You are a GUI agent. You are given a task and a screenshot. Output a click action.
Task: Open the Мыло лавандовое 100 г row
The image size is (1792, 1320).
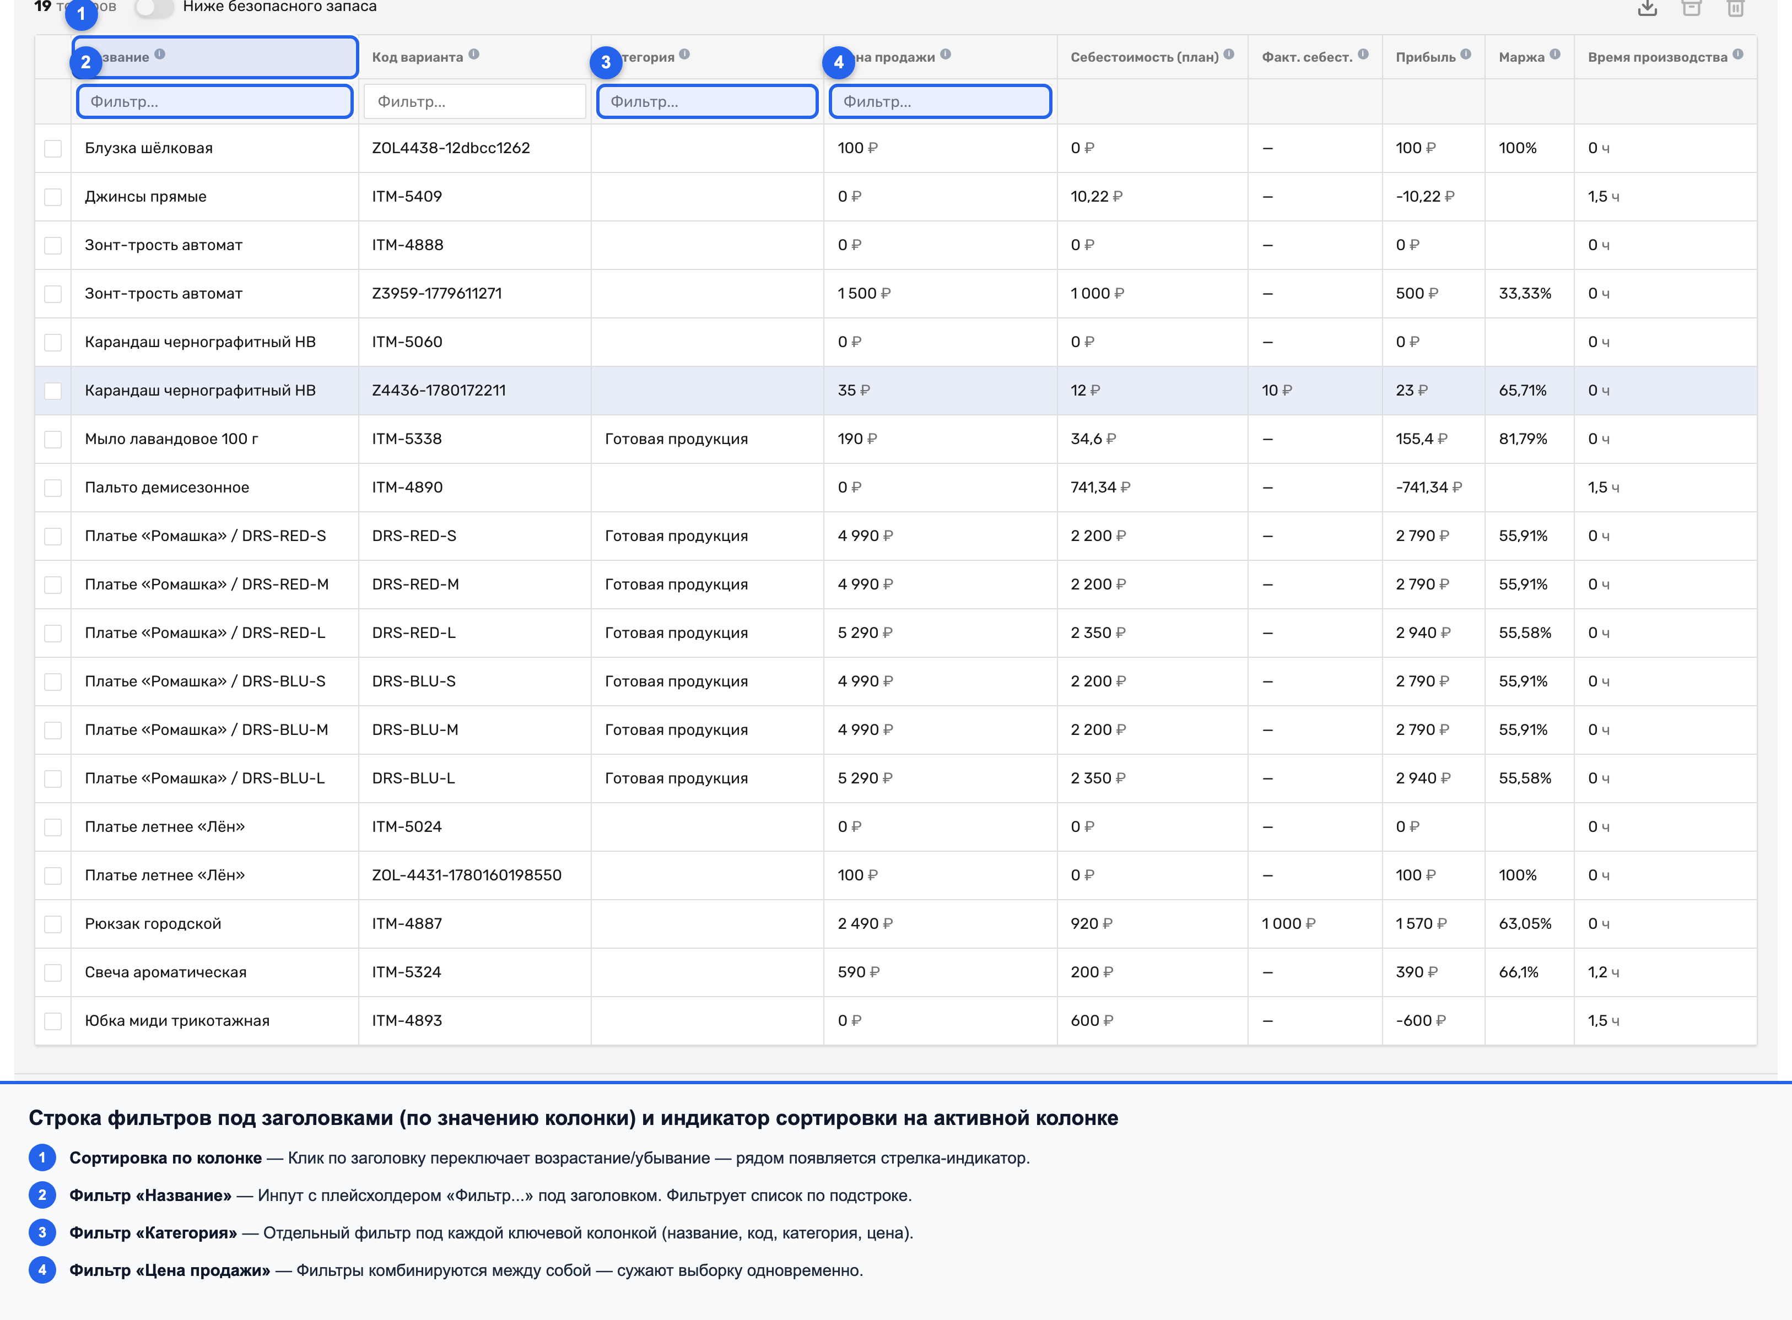pyautogui.click(x=895, y=439)
